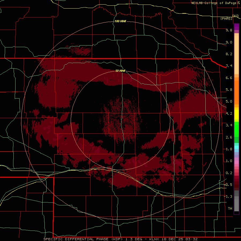The height and width of the screenshot is (241, 241).
Task: Click the 3.4 color scale label
Action: tap(229, 125)
